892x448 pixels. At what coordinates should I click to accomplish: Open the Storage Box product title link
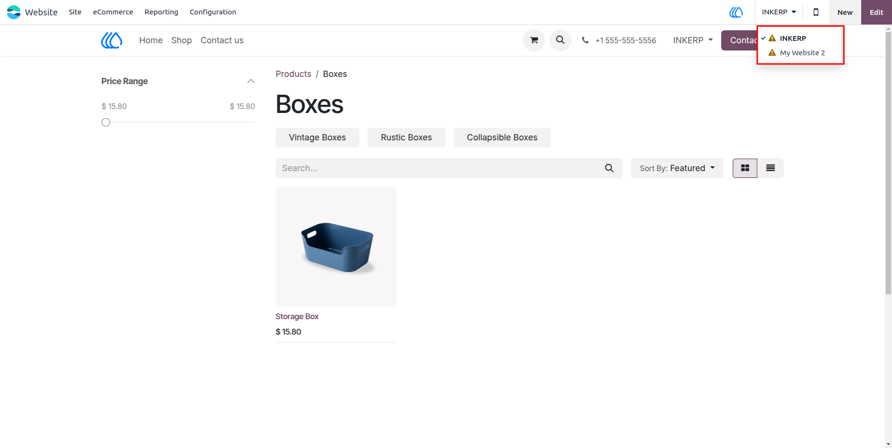pyautogui.click(x=297, y=316)
